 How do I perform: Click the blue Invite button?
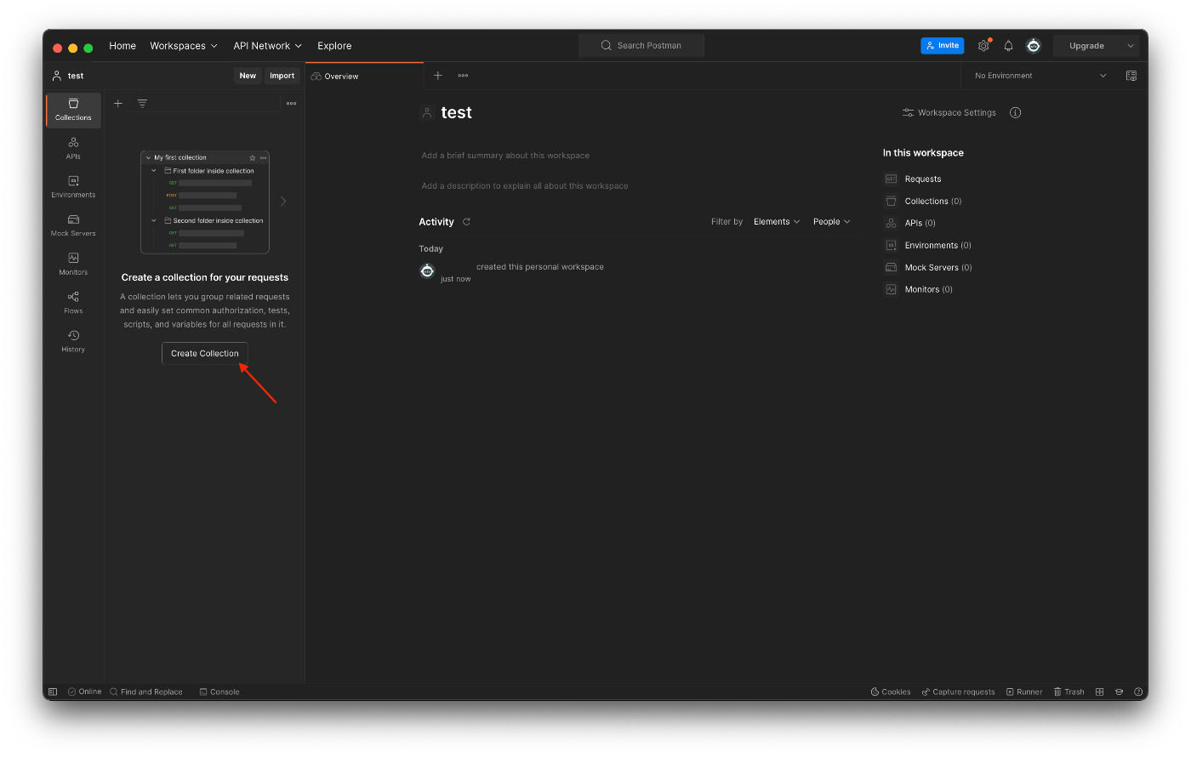click(x=943, y=46)
